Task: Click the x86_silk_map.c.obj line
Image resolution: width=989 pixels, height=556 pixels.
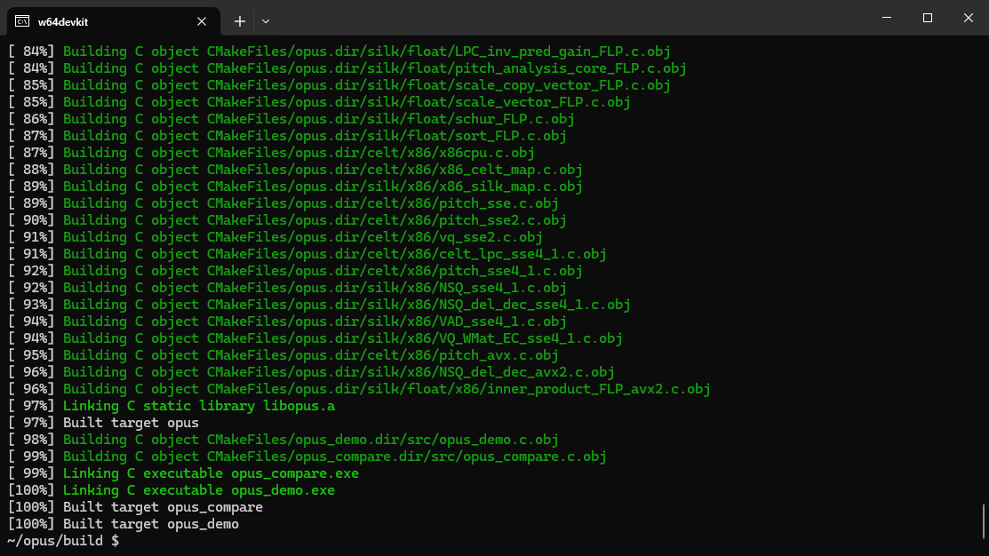Action: click(x=295, y=187)
